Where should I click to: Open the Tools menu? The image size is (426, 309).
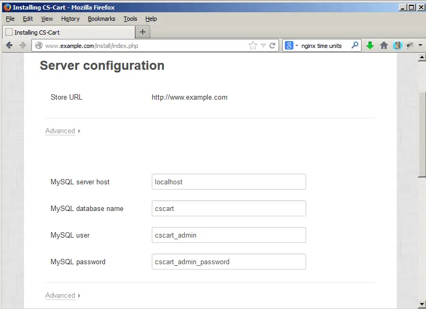tap(130, 19)
